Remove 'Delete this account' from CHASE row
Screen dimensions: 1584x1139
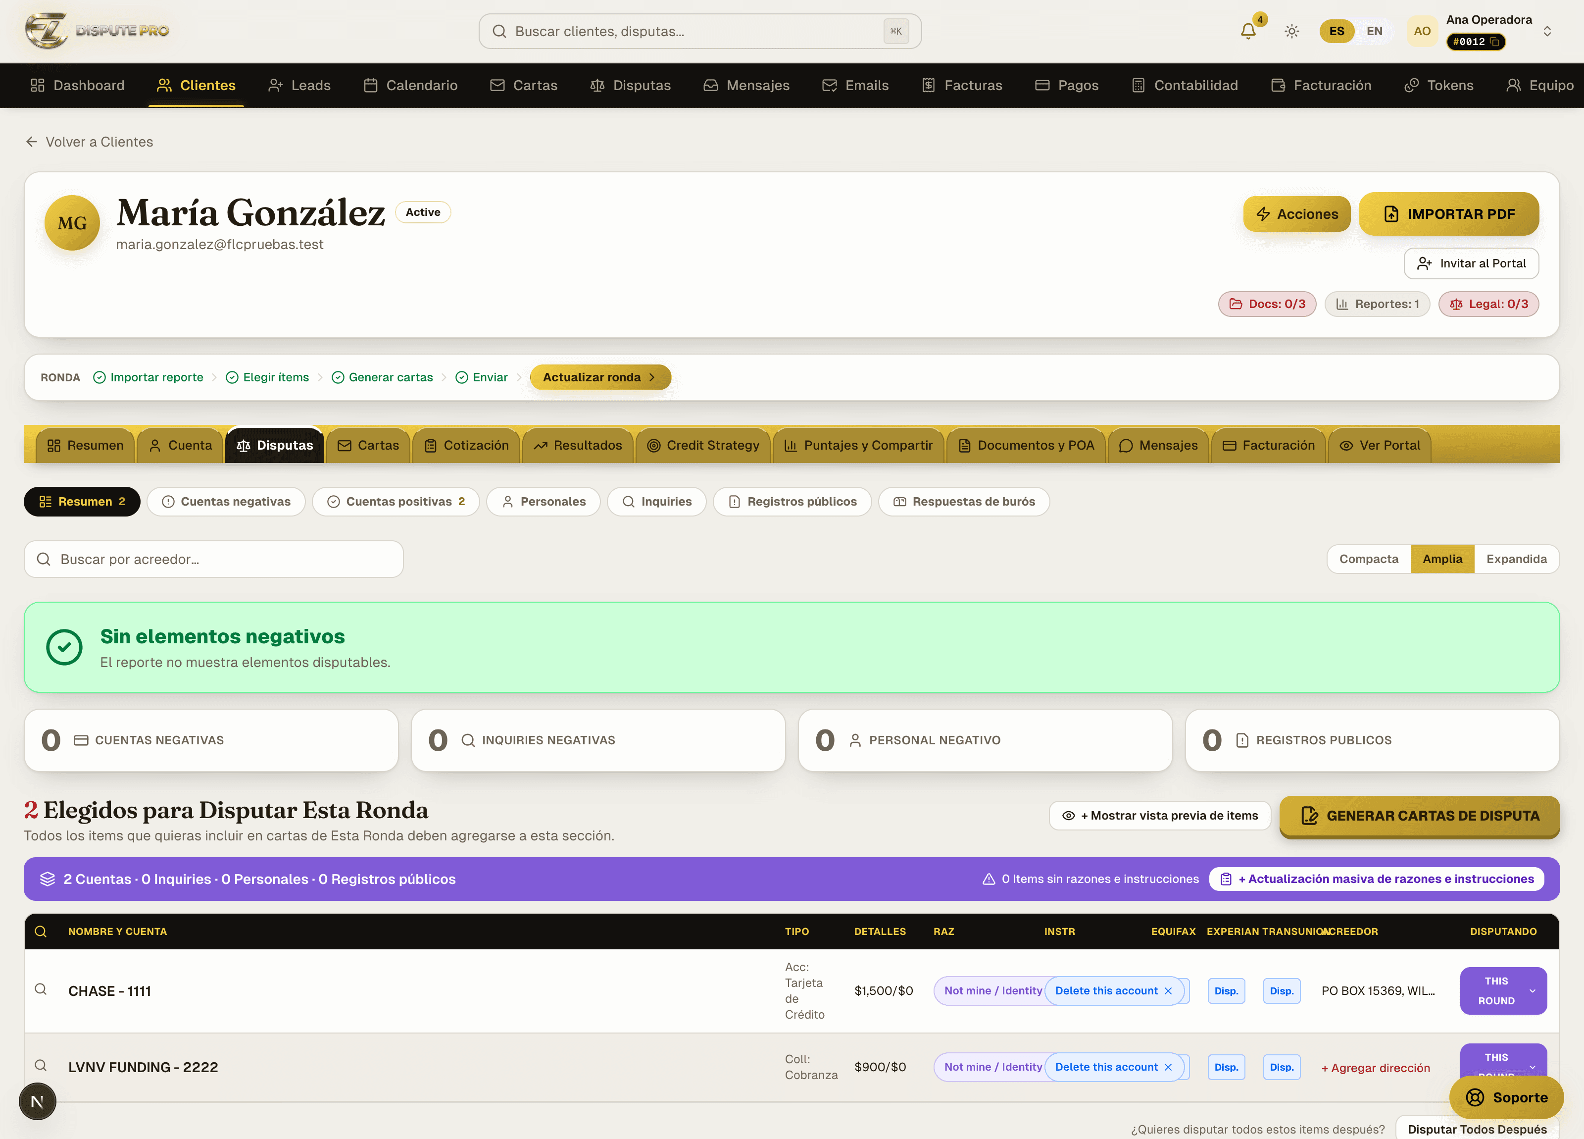(1168, 991)
